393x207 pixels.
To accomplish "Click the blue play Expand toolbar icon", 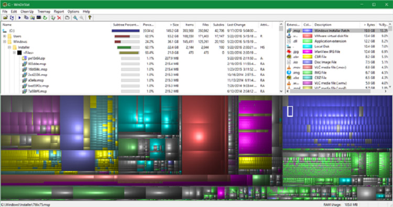I will (x=19, y=17).
